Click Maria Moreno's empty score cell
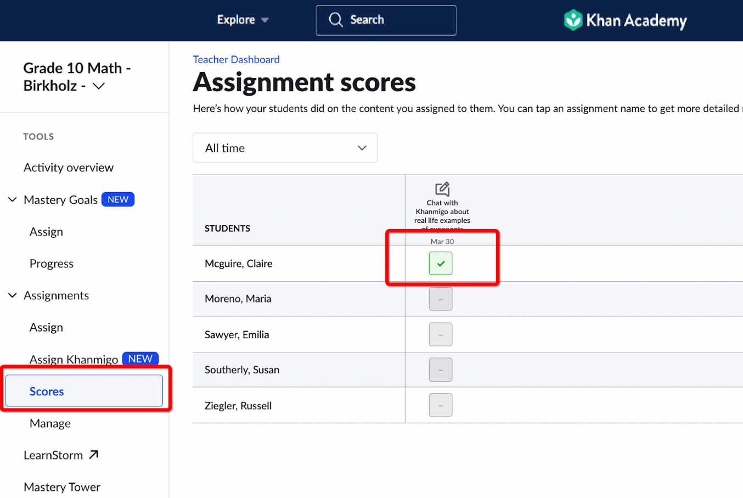The image size is (743, 498). tap(441, 299)
